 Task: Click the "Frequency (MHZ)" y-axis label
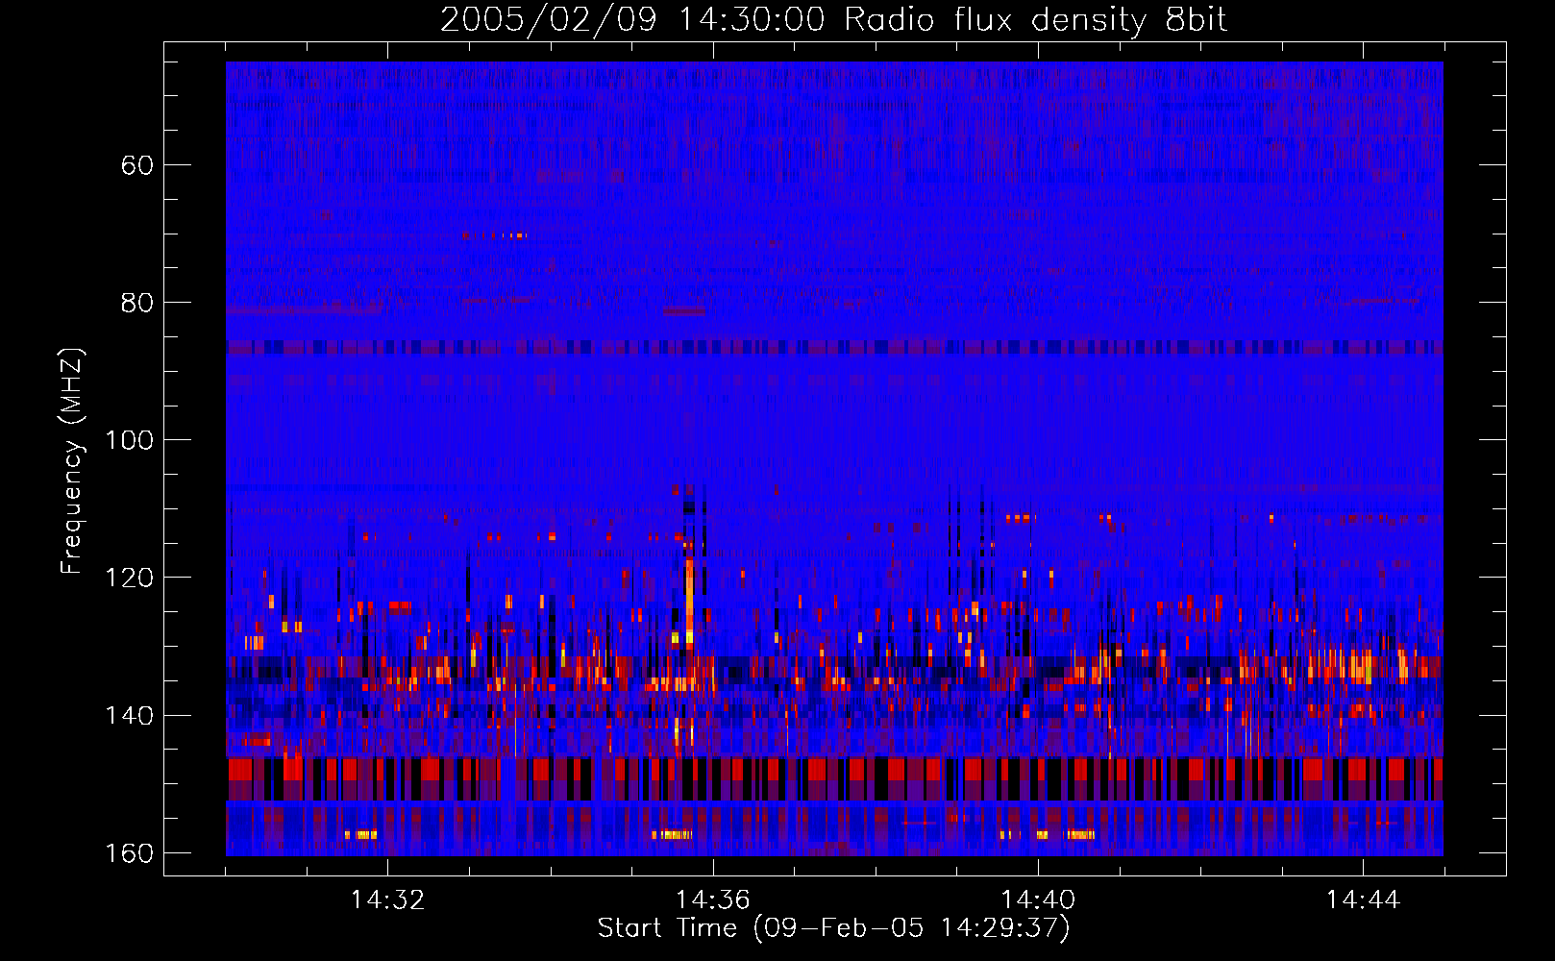click(x=72, y=461)
